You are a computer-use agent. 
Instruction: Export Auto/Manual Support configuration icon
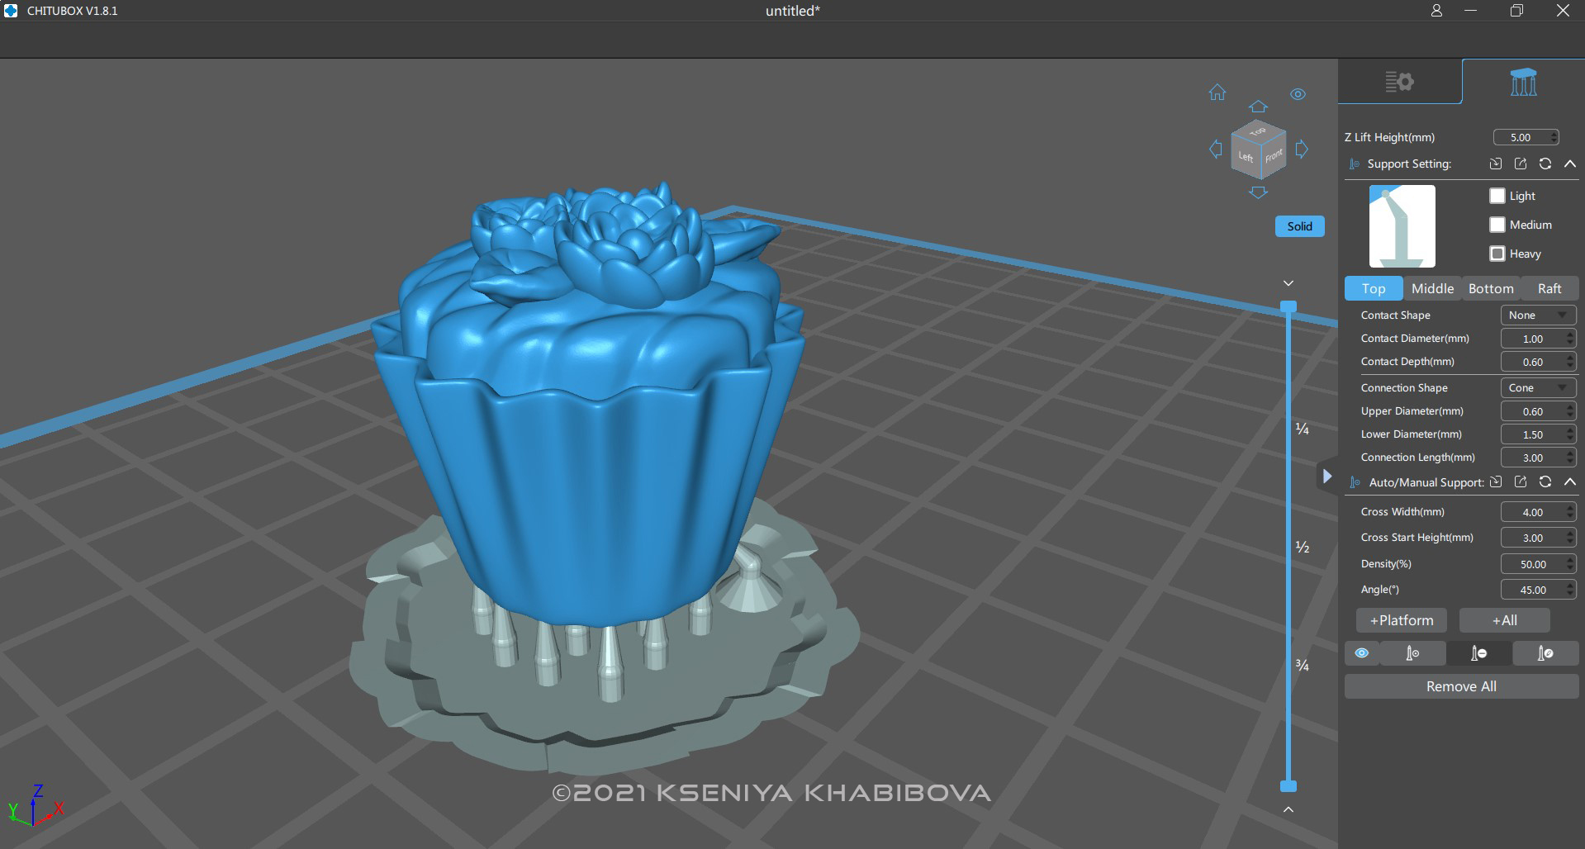(1521, 481)
